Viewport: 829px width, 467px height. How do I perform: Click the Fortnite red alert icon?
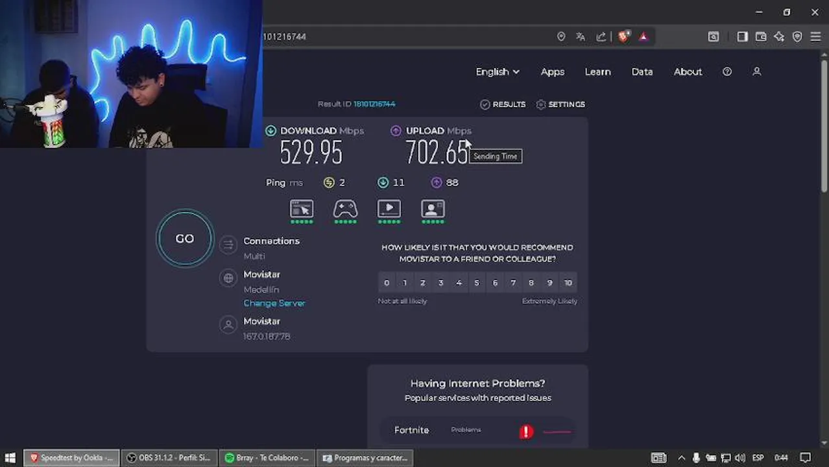pos(526,431)
